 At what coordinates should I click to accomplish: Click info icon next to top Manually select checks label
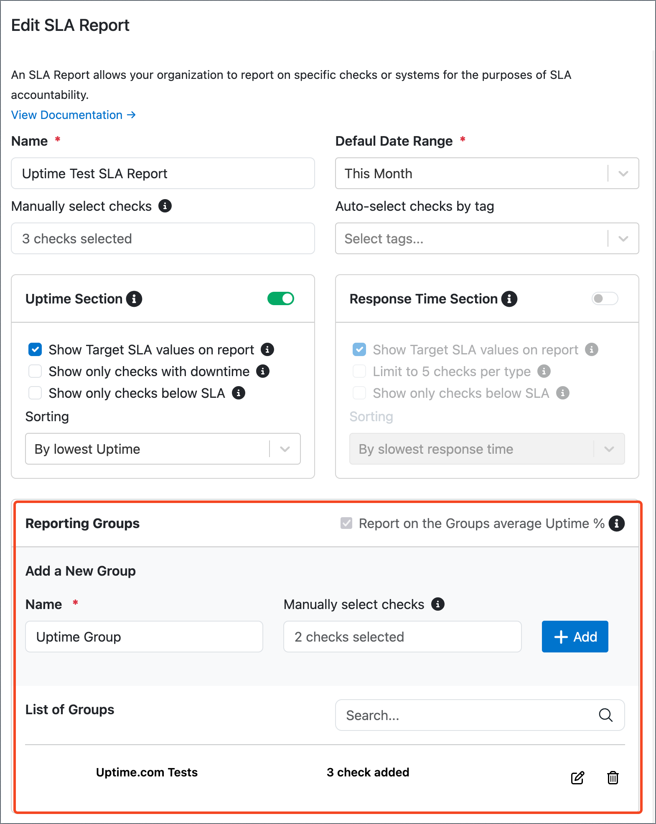click(x=165, y=206)
